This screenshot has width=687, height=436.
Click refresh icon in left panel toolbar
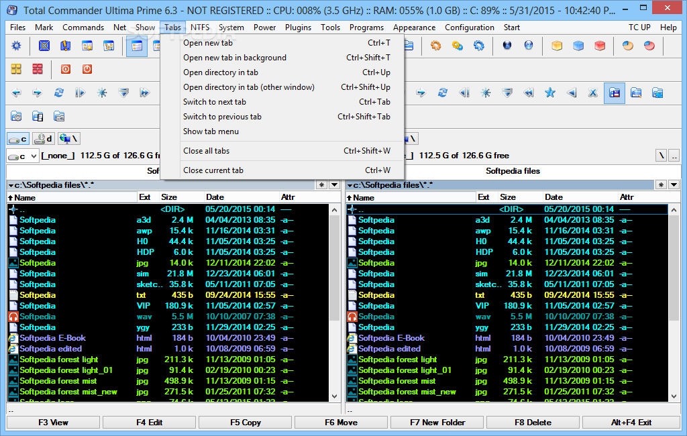click(59, 93)
